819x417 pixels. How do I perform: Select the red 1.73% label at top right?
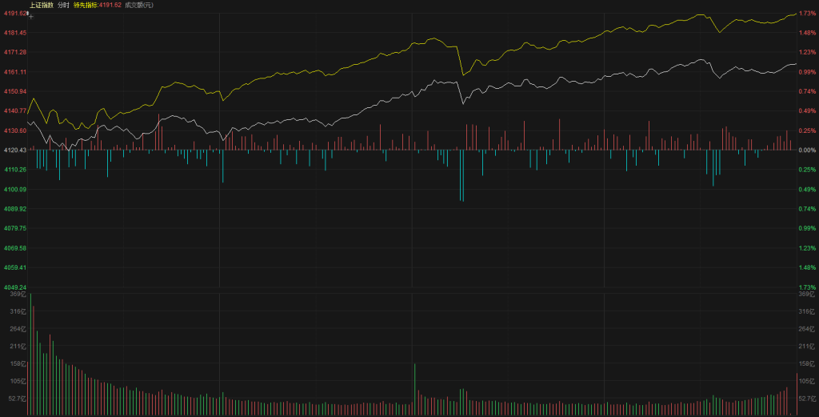[807, 13]
